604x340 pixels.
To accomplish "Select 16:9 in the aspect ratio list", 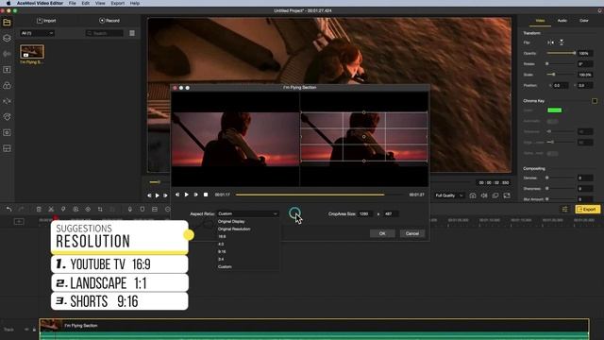I will (x=222, y=237).
